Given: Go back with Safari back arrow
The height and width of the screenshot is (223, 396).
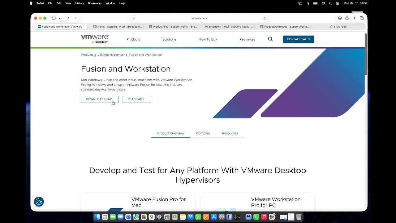Looking at the screenshot, I should coord(68,18).
